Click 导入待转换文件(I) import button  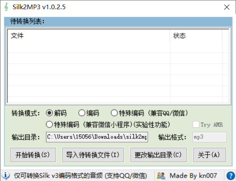93,155
